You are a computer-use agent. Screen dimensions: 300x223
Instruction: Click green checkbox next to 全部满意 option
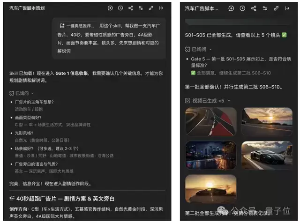pos(193,73)
